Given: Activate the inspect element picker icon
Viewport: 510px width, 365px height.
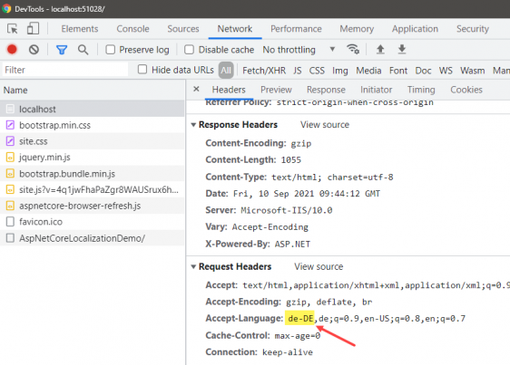Looking at the screenshot, I should [13, 29].
